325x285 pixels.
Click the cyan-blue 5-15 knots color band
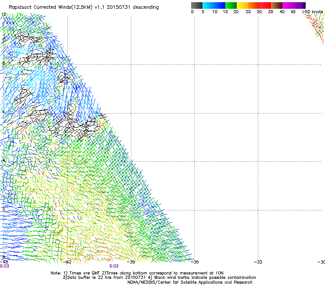[214, 5]
